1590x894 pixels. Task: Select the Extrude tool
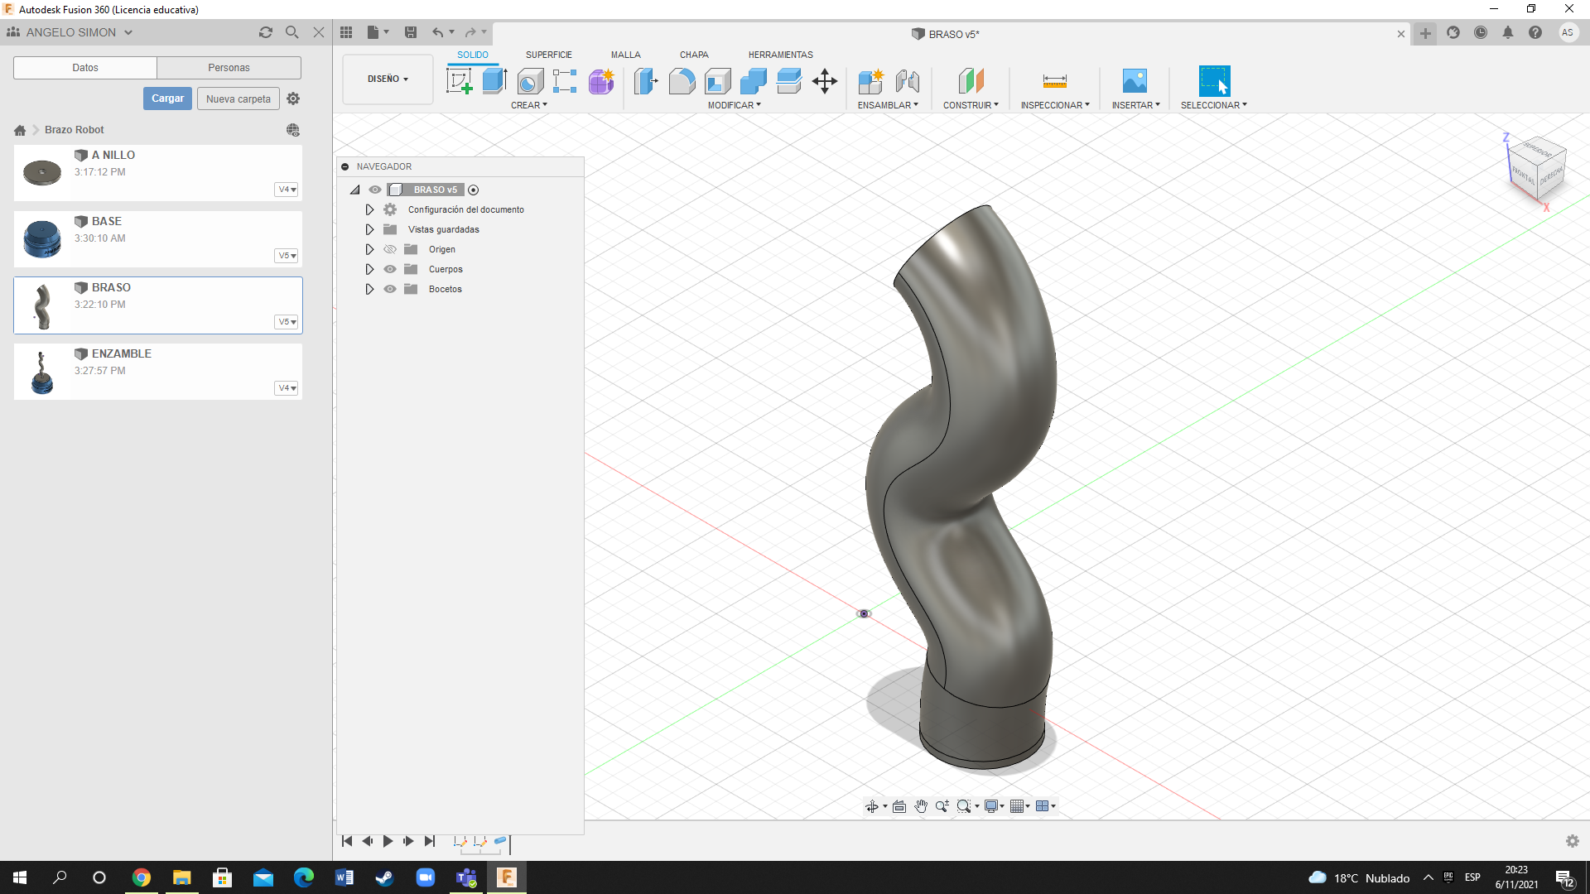[x=494, y=81]
